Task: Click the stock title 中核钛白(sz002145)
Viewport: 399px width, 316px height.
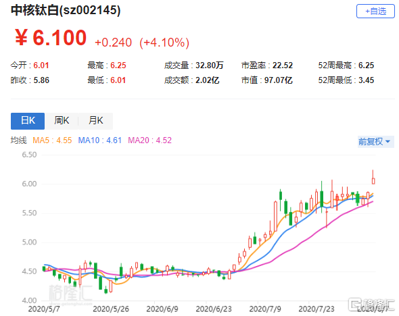Action: (66, 10)
